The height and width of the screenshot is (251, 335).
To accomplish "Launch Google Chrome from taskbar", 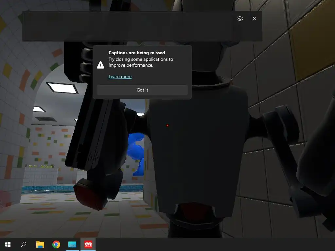I will 56,244.
